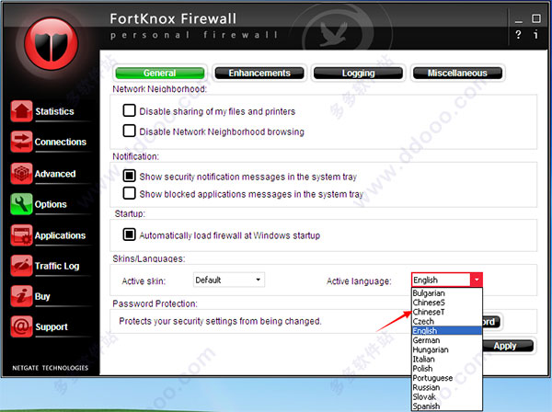The image size is (552, 412).
Task: Open the Traffic Log icon
Action: [x=21, y=266]
